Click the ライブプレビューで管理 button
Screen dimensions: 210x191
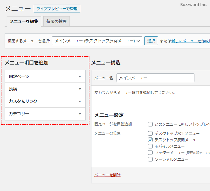pos(57,9)
